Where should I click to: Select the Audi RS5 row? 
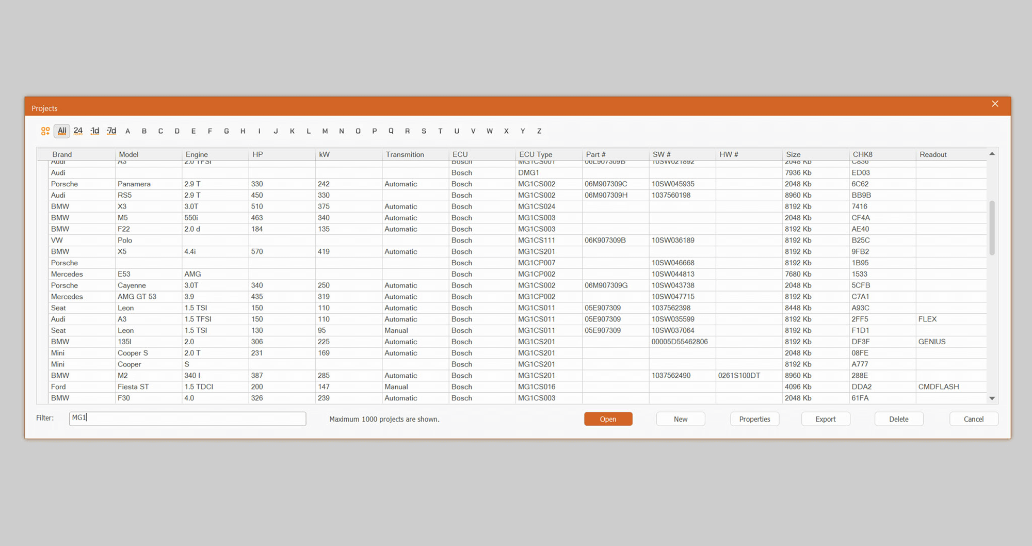pyautogui.click(x=518, y=195)
